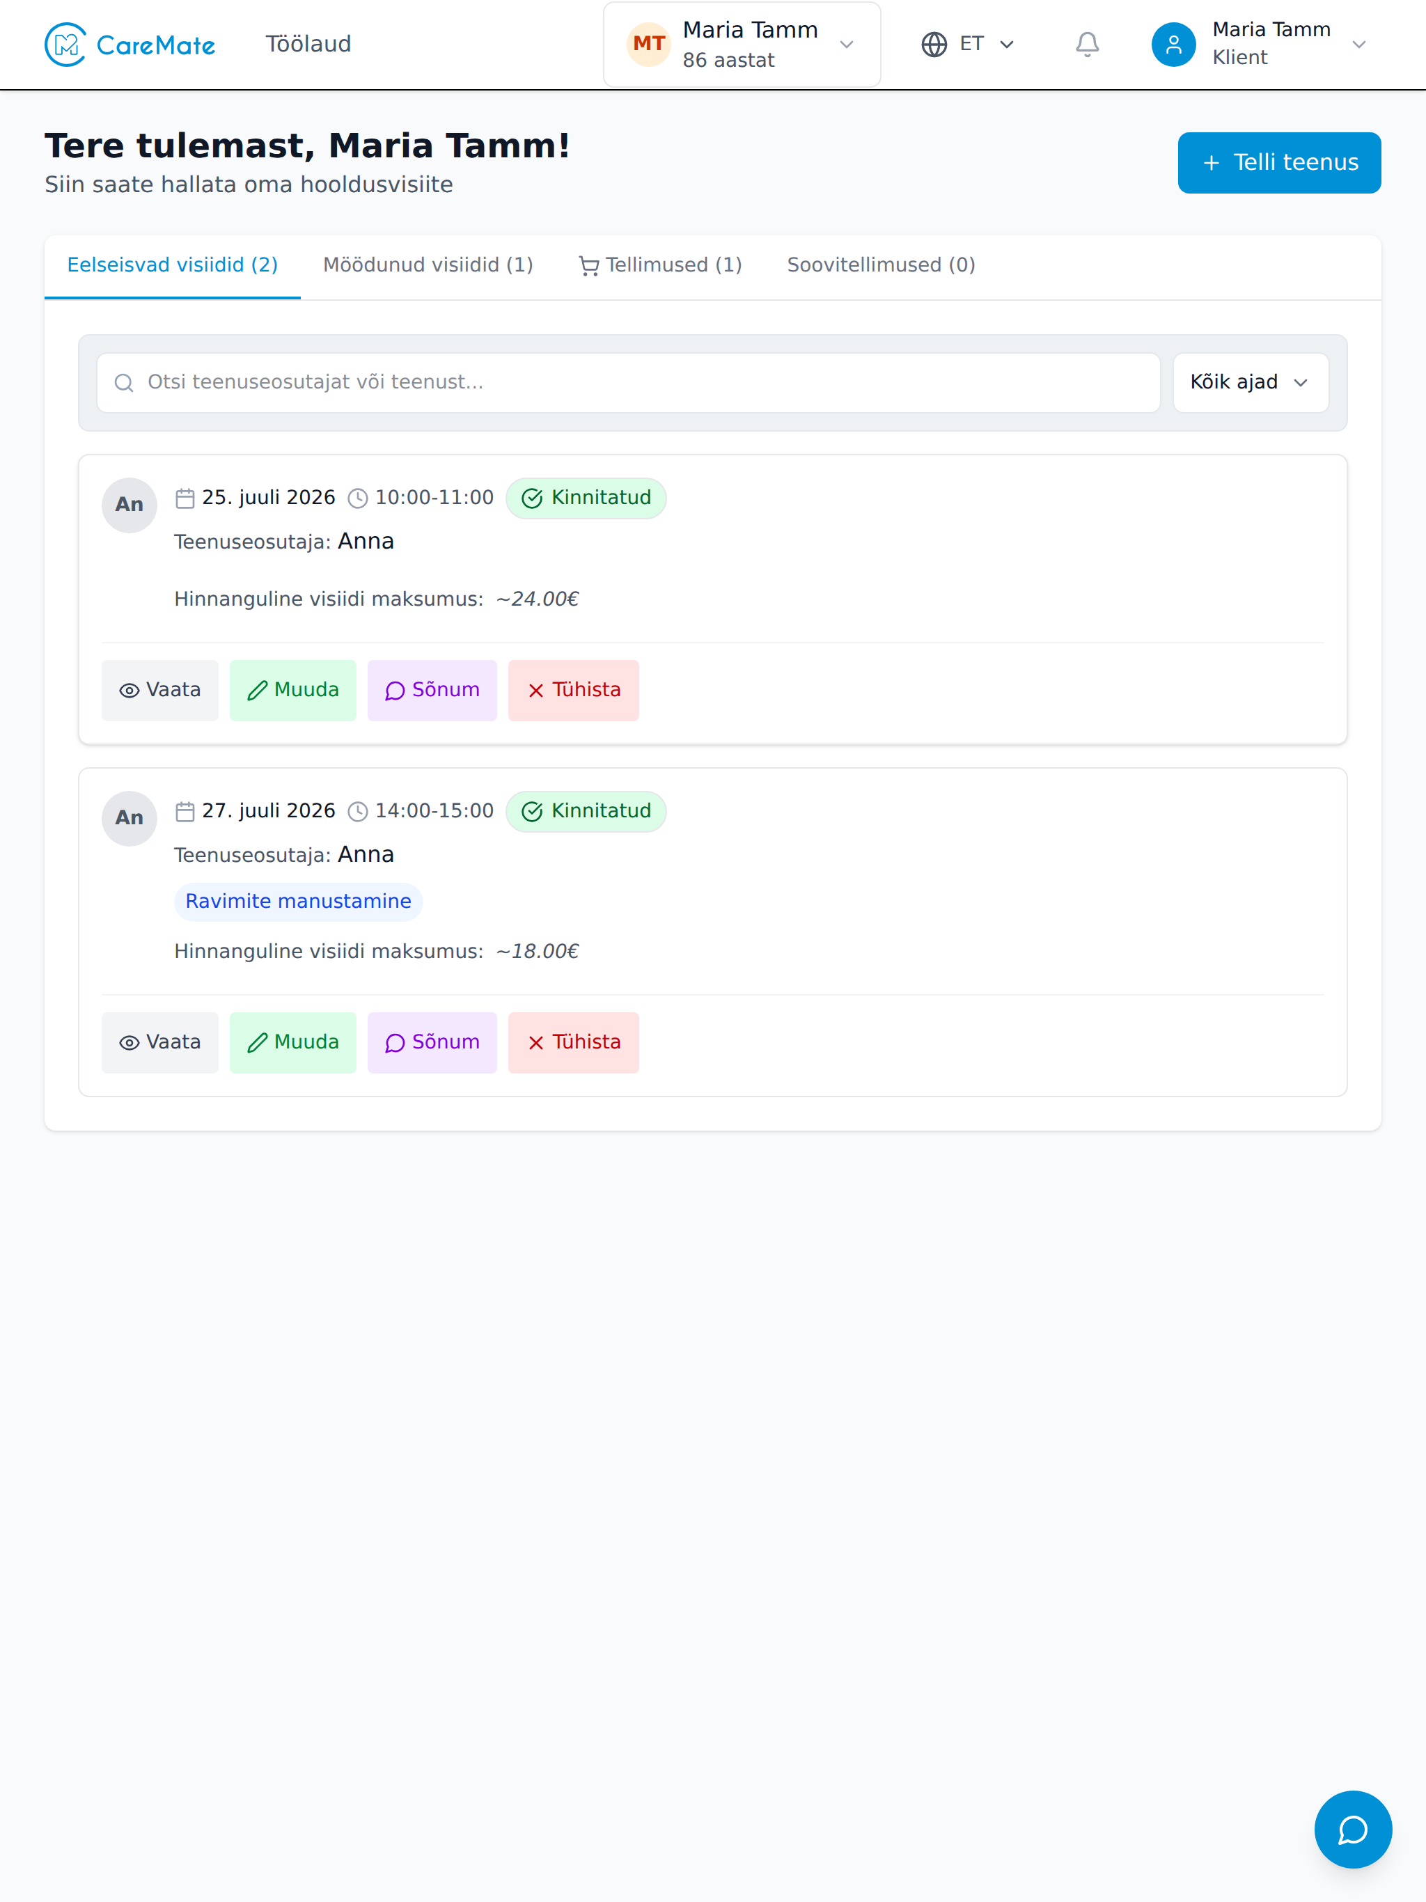Click Vaata on the 27. juuli visit

pos(160,1042)
